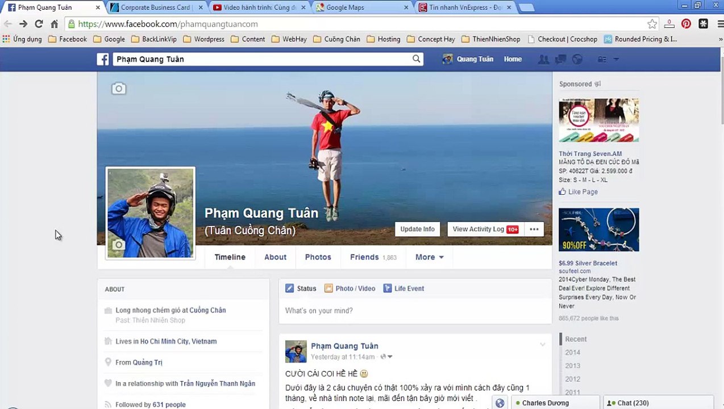Switch to the YouTube Video hành trình tab

click(x=259, y=7)
